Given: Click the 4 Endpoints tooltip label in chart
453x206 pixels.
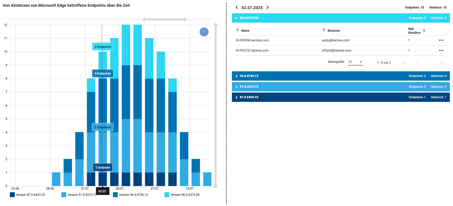Looking at the screenshot, I should (103, 74).
